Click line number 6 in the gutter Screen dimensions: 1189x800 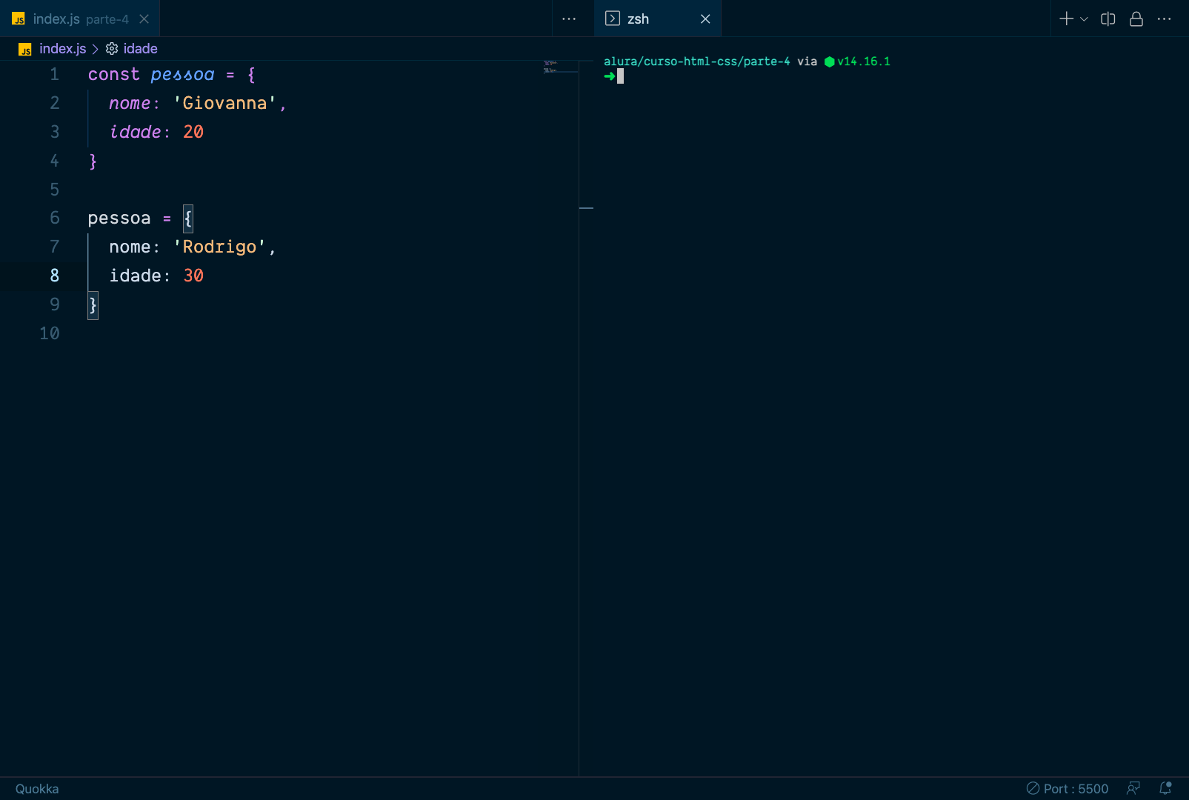coord(54,219)
